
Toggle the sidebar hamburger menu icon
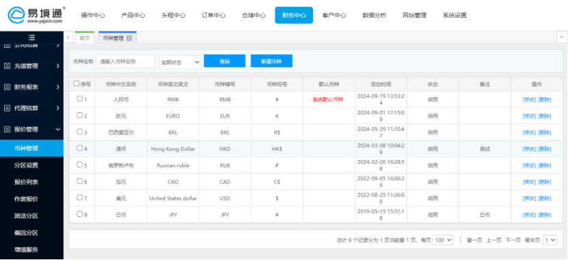[31, 38]
